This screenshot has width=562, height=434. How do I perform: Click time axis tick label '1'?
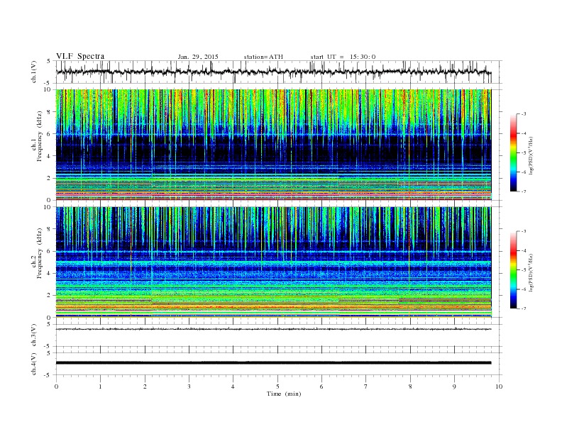(100, 386)
